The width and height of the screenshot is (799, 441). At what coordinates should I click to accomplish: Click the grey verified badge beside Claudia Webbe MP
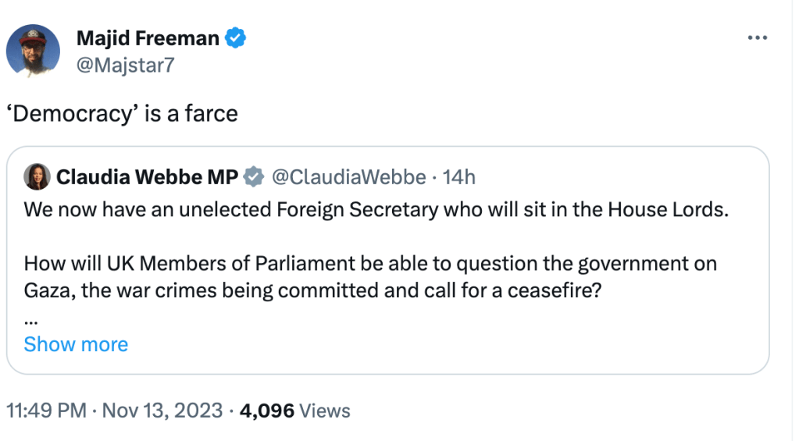[x=254, y=178]
